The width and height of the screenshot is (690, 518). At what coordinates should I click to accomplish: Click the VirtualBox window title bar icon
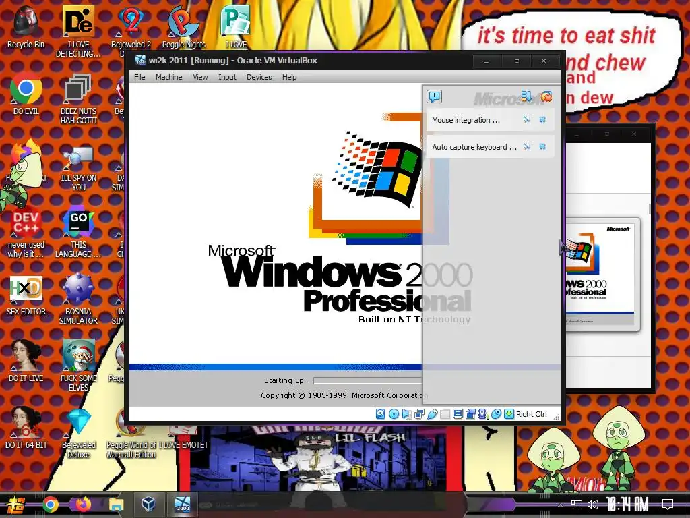point(140,60)
